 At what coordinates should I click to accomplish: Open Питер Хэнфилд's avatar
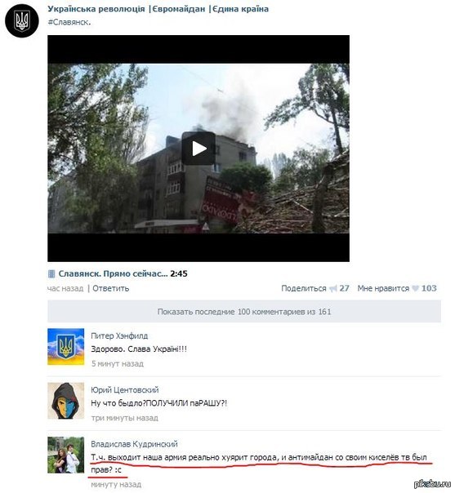66,346
